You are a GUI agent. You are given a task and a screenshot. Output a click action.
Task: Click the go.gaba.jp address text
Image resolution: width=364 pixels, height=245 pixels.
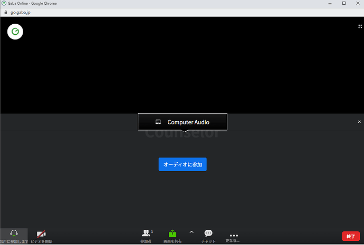(21, 13)
